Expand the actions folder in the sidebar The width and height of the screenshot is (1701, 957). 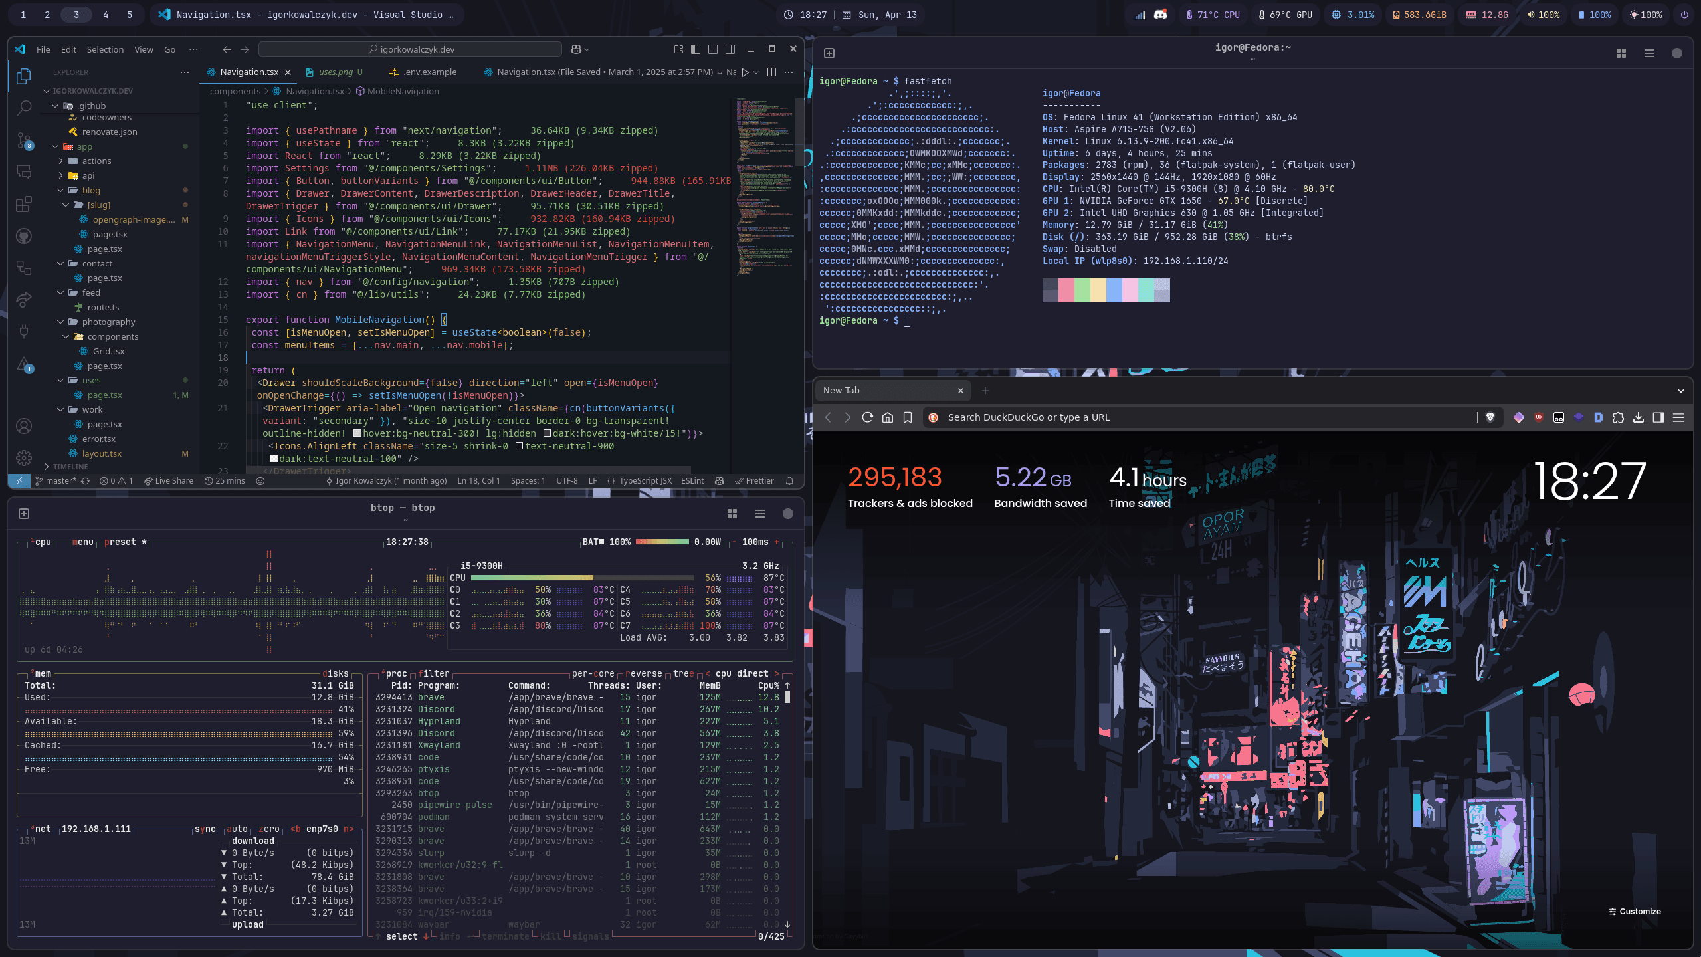coord(96,161)
